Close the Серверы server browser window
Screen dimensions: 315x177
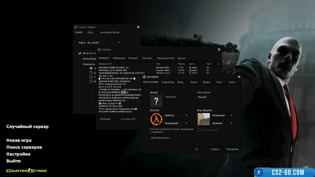[219, 50]
